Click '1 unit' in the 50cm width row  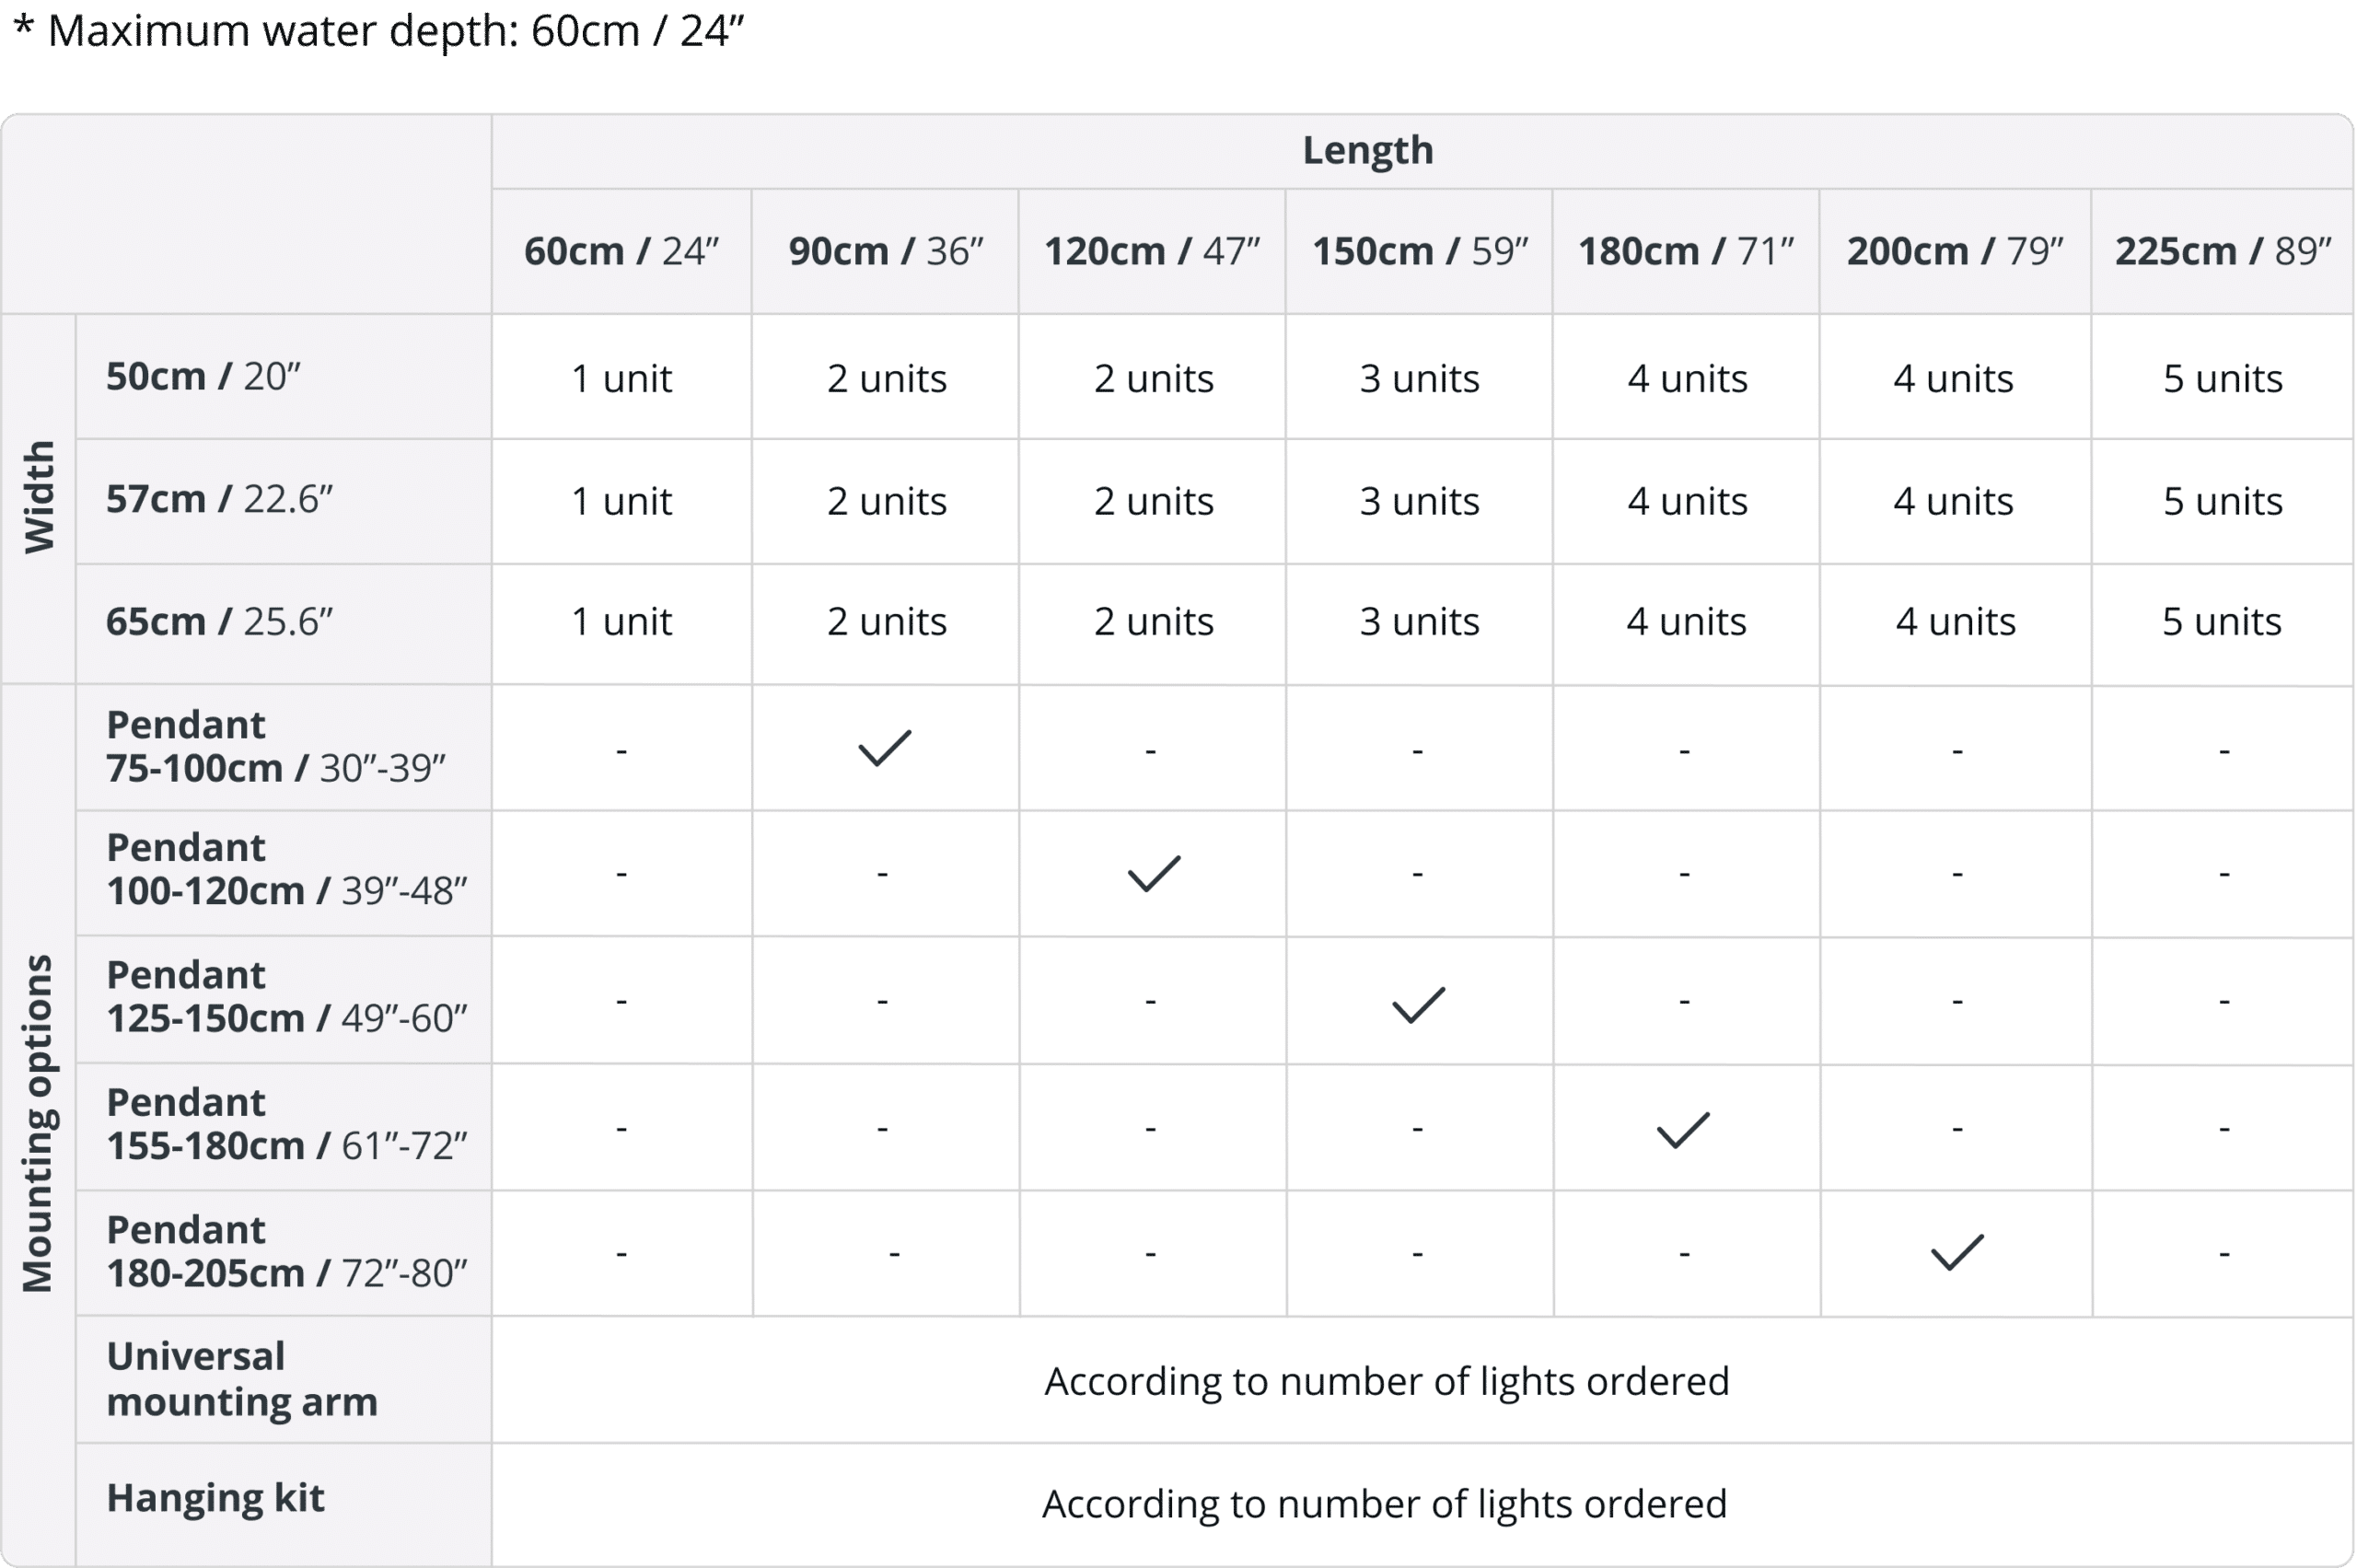[621, 379]
